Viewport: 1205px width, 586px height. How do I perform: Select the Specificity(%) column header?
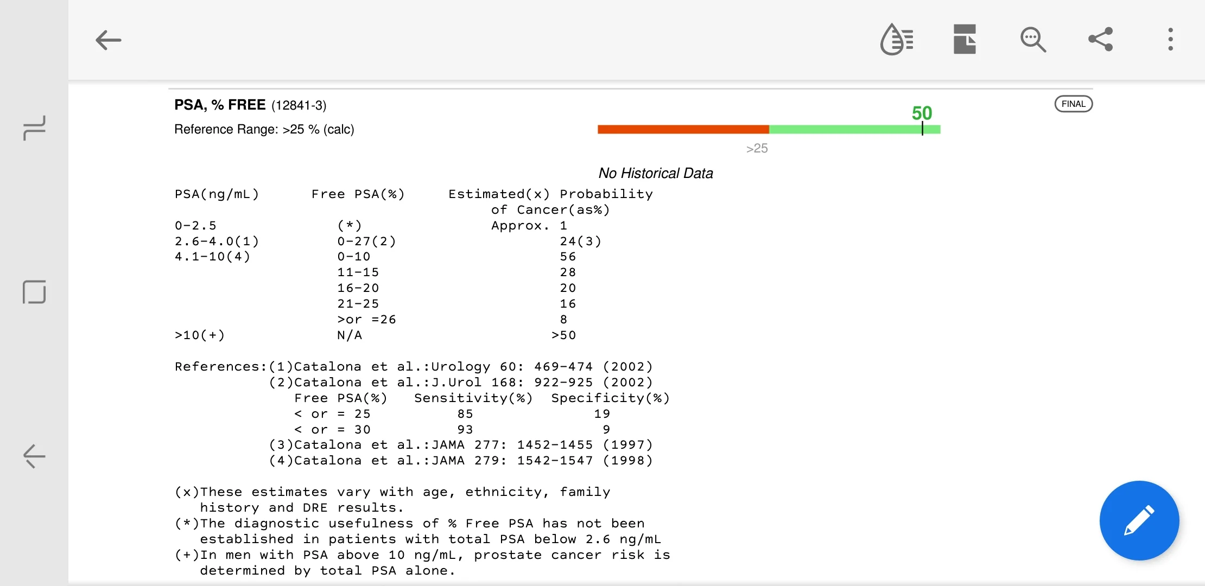coord(611,398)
